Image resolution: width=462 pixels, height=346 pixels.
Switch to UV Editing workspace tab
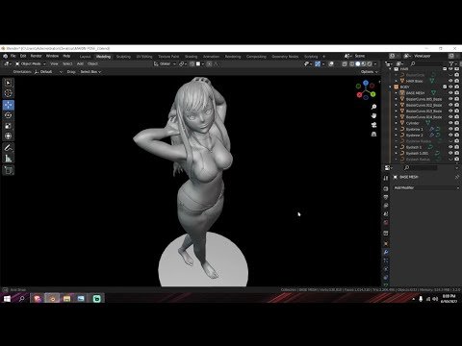[144, 57]
